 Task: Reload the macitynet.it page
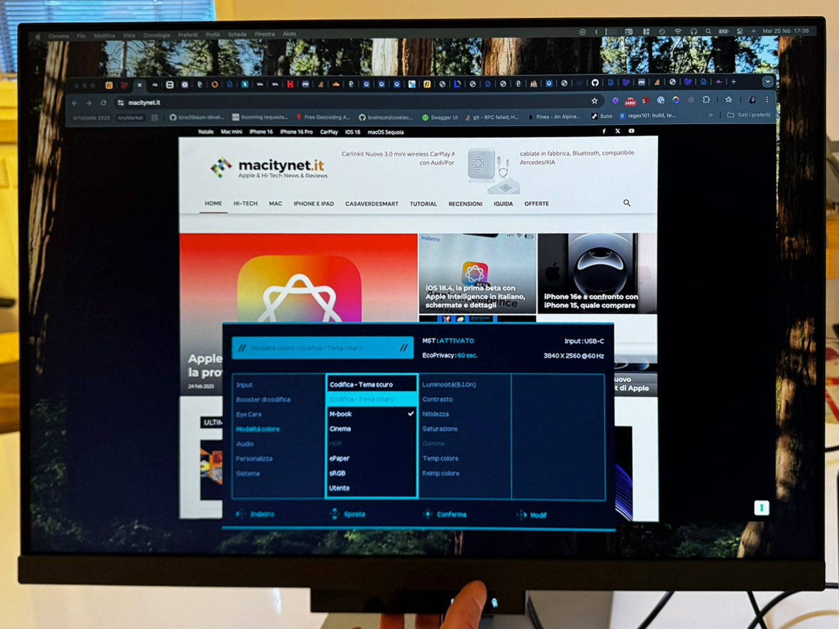[x=104, y=103]
